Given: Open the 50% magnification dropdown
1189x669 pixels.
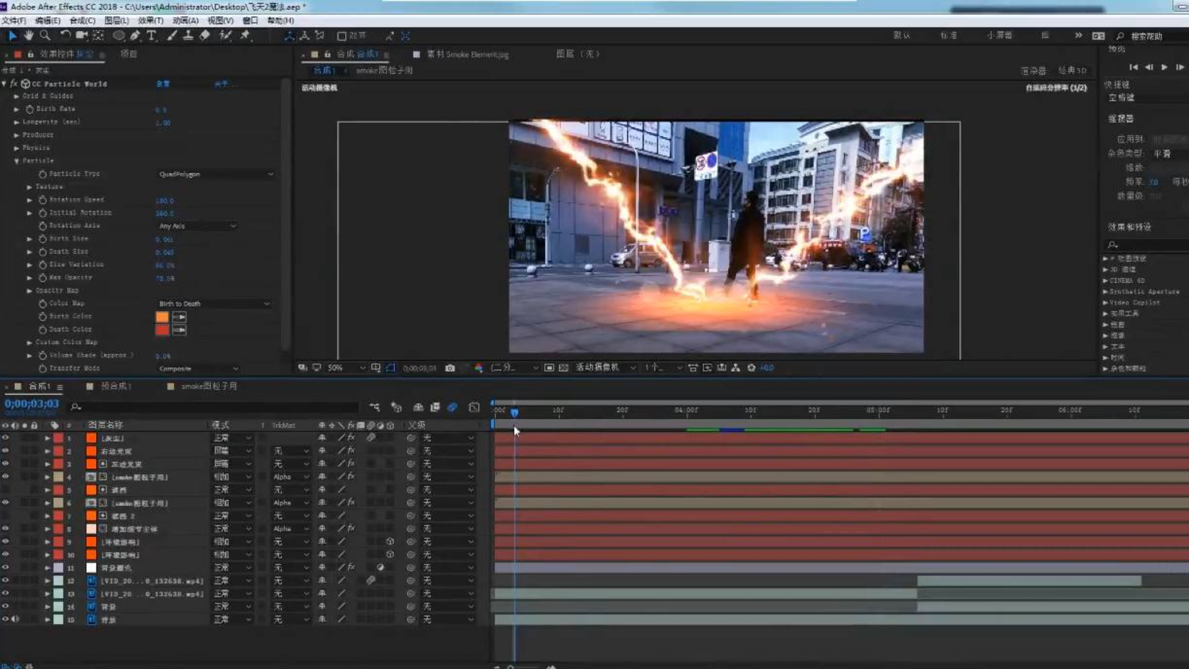Looking at the screenshot, I should click(346, 368).
